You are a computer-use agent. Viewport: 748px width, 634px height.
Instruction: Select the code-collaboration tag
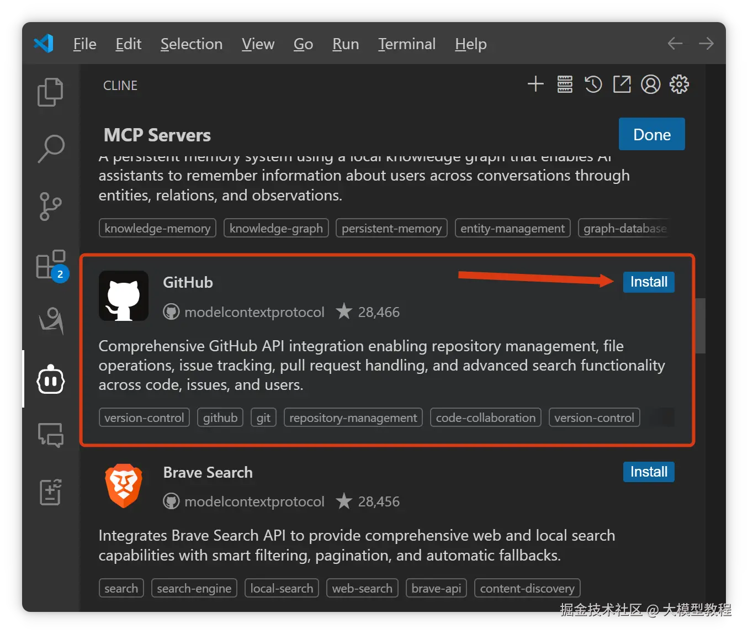[x=486, y=418]
